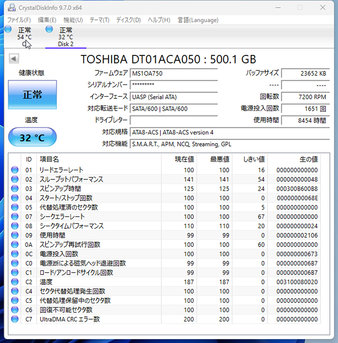The height and width of the screenshot is (343, 338).
Task: Click raw value 000000000673
Action: coord(297,254)
